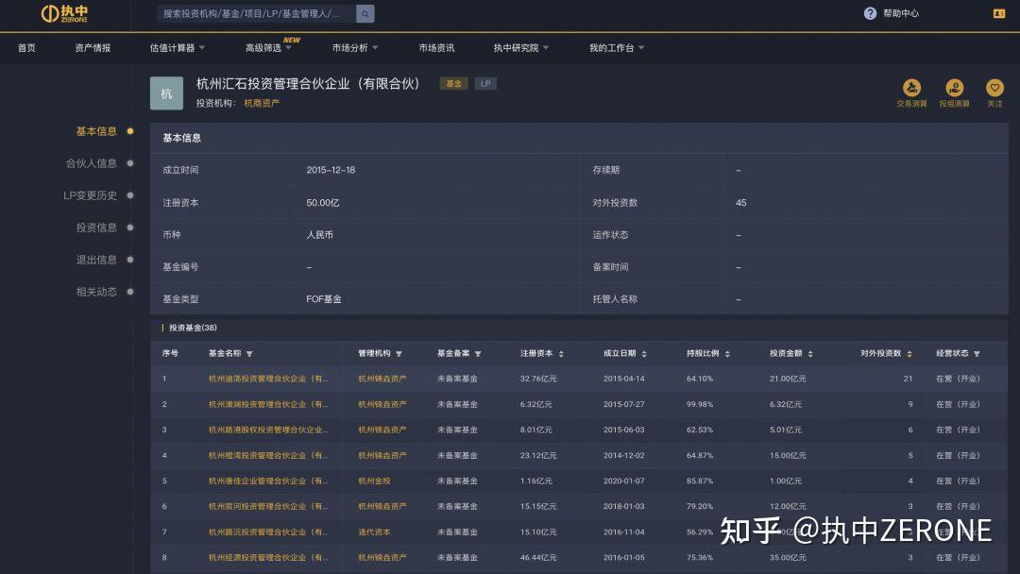Click 对外投资数 value 45

point(741,203)
